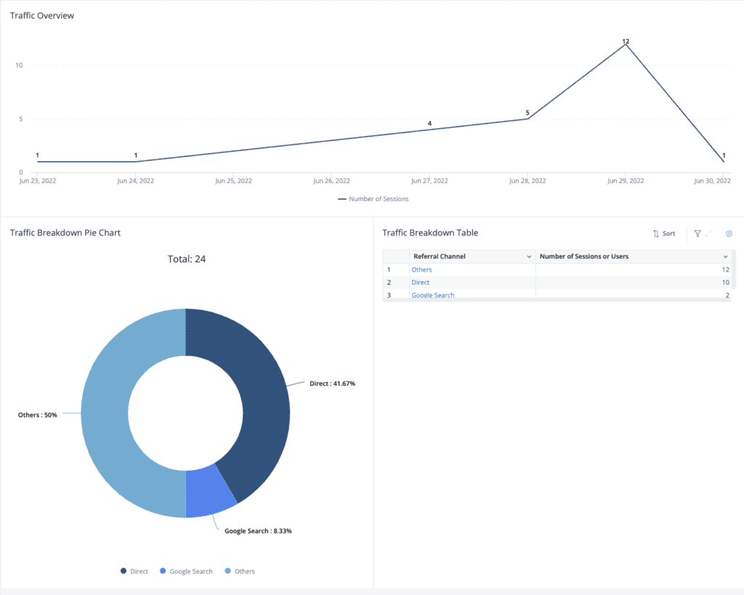The height and width of the screenshot is (595, 744).
Task: Toggle Google Search series in pie legend
Action: (186, 571)
